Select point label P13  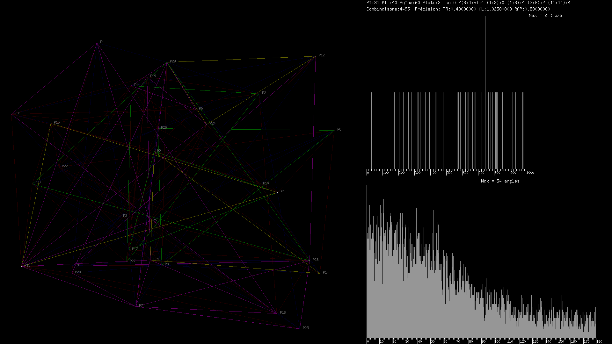pyautogui.click(x=78, y=265)
